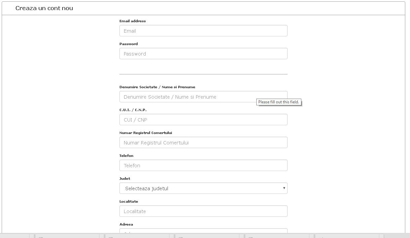Open the Selecteaza judetul dropdown
This screenshot has width=410, height=238.
click(203, 188)
